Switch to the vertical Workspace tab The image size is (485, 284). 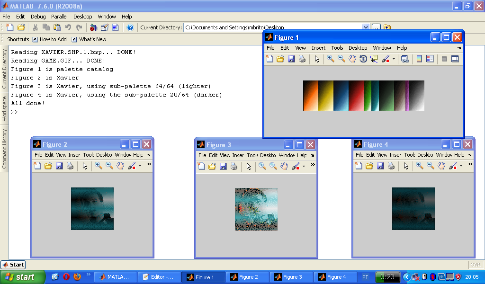4,108
